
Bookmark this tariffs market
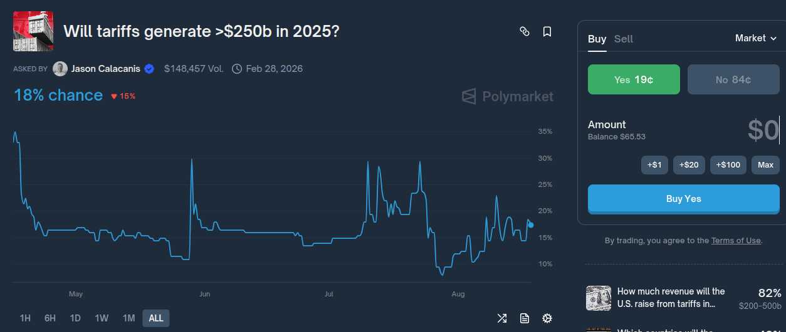coord(547,31)
